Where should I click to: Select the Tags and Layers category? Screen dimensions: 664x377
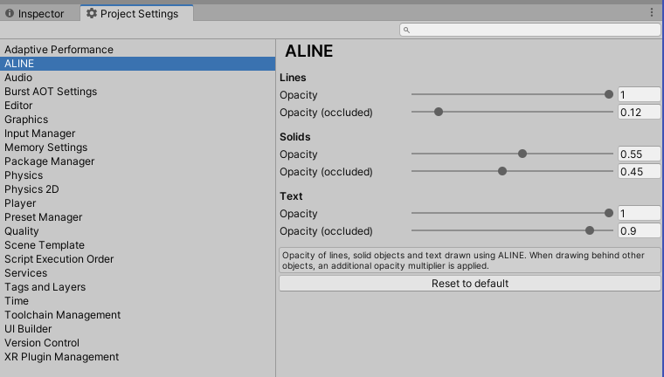coord(45,287)
